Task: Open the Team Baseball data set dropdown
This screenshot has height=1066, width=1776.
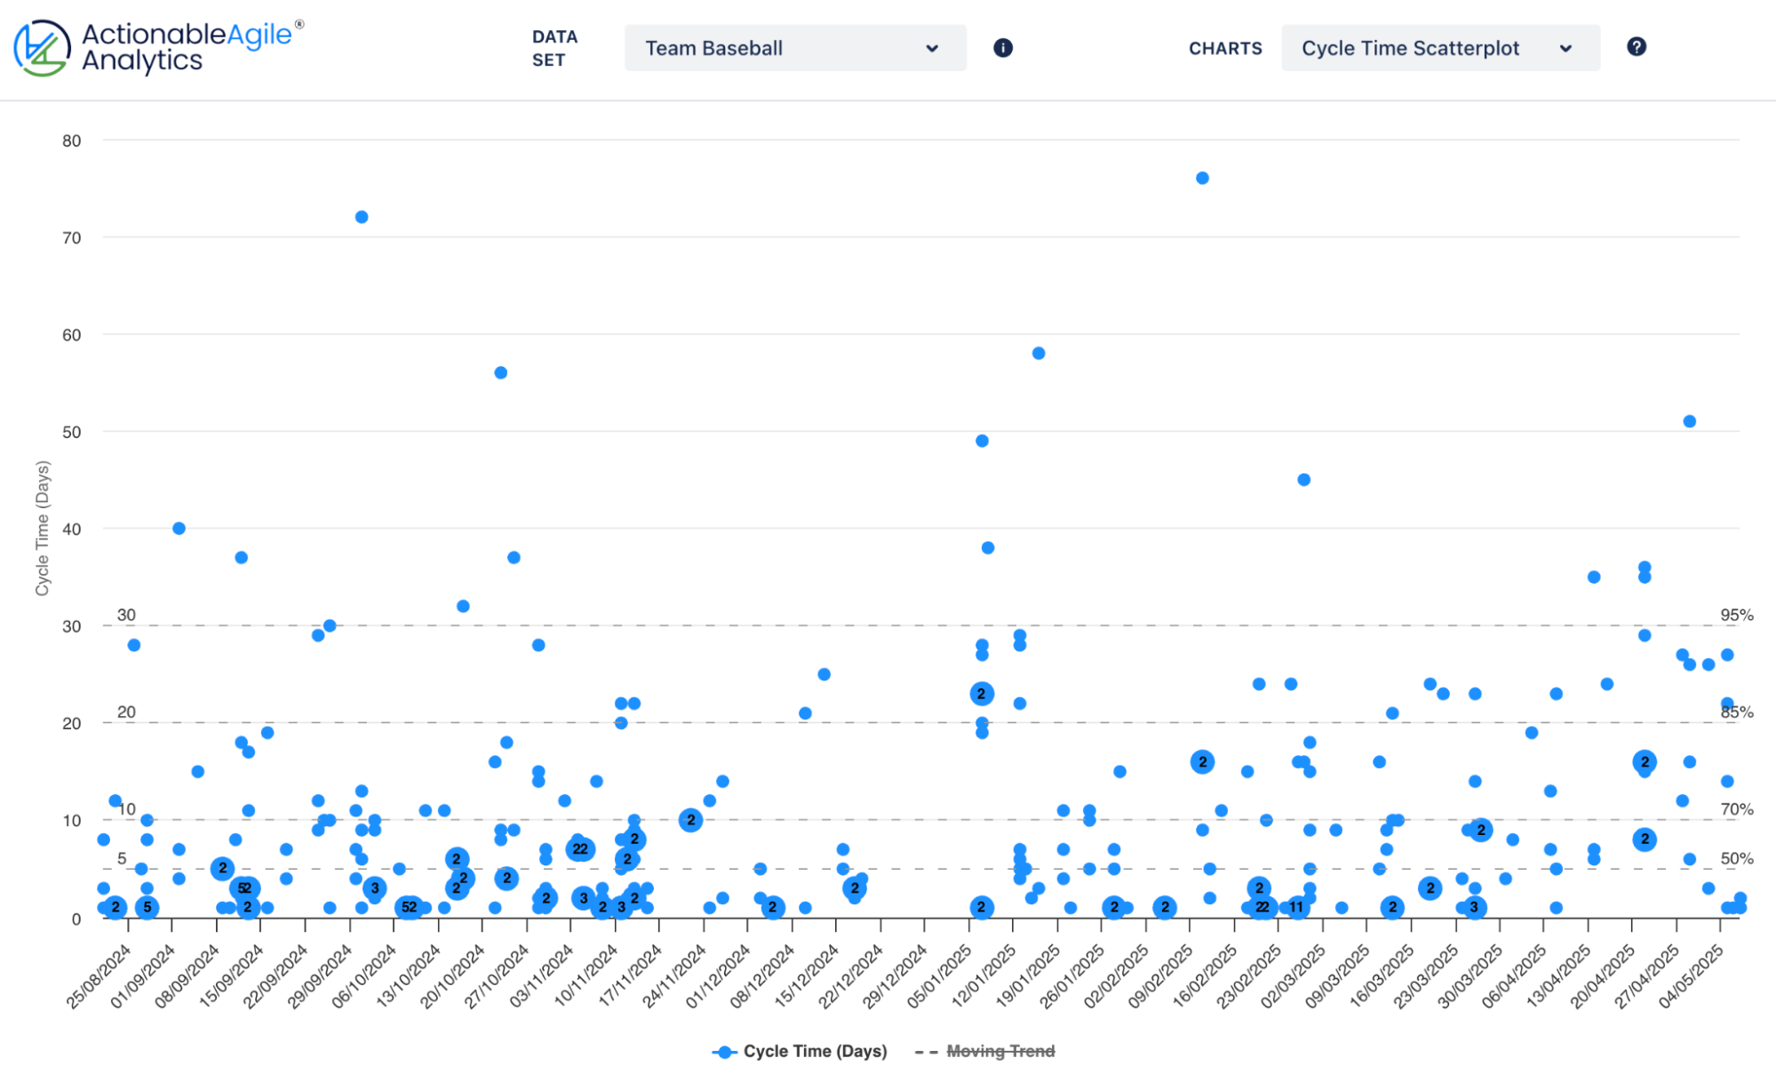Action: (x=794, y=48)
